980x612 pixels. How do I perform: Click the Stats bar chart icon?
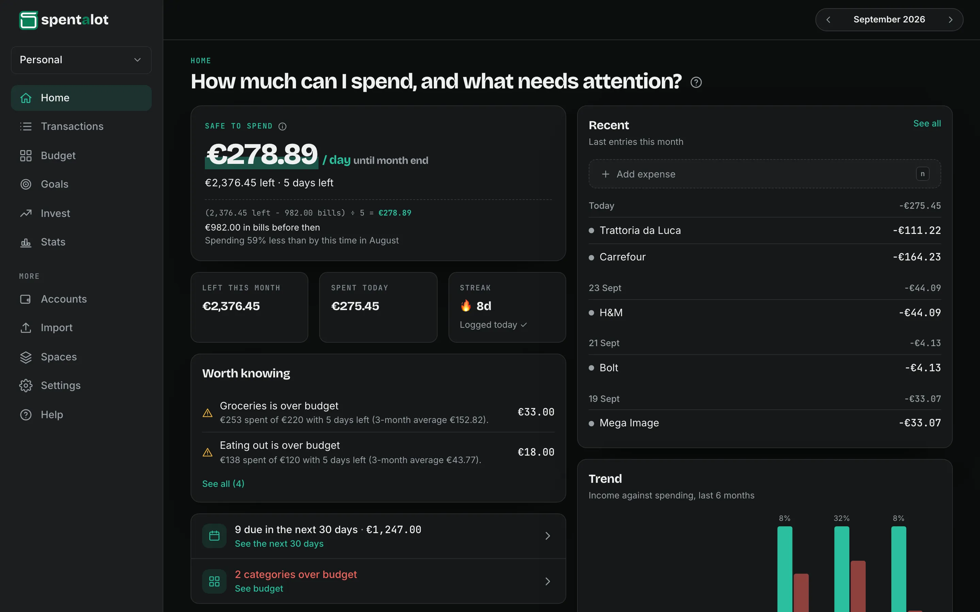pyautogui.click(x=26, y=242)
